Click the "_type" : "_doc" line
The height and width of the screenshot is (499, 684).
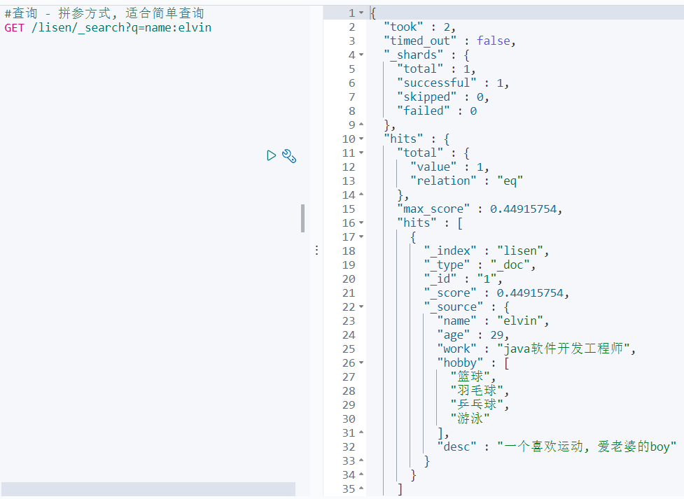coord(480,265)
